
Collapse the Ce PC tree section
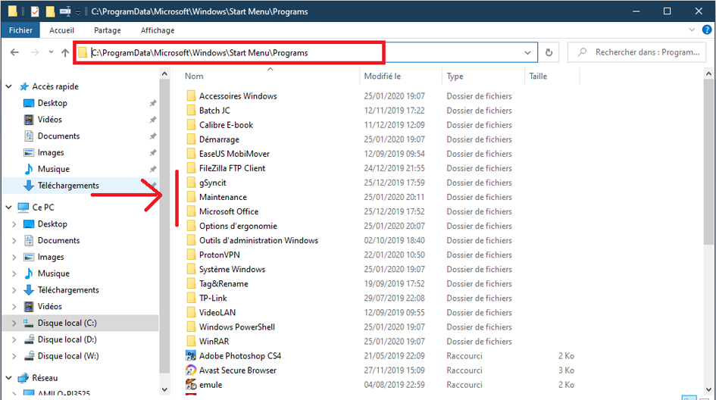point(8,208)
